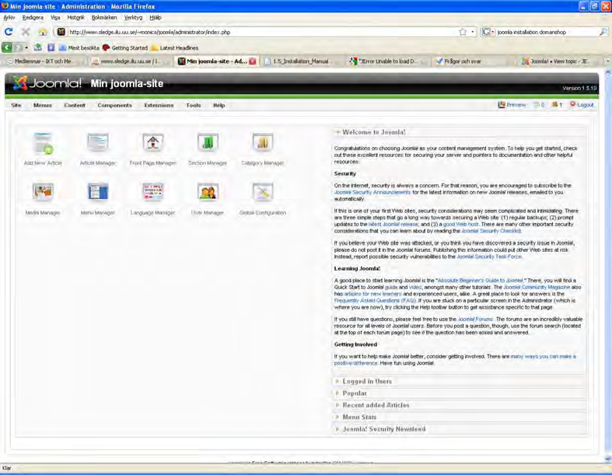
Task: Open Joomla! Security Announcements link
Action: point(372,193)
